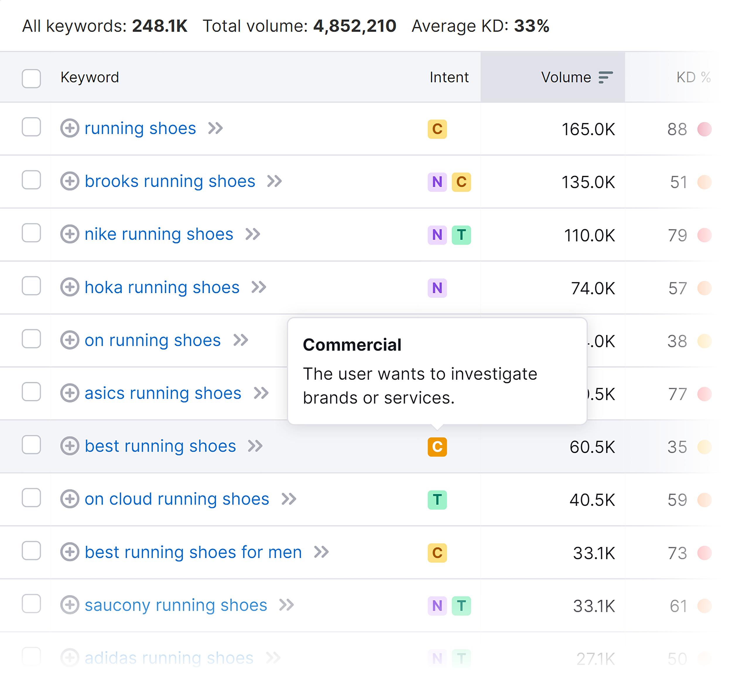Check the checkbox for running shoes row
This screenshot has width=732, height=681.
tap(31, 128)
